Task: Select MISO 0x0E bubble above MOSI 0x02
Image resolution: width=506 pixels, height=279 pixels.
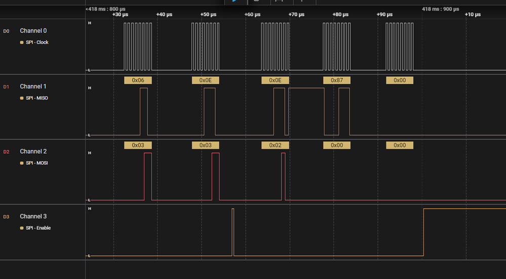Action: point(275,80)
